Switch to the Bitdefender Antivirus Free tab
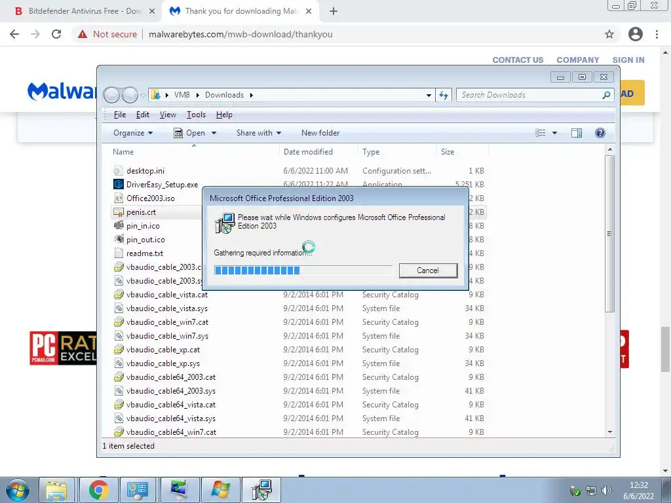This screenshot has height=503, width=671. point(81,12)
